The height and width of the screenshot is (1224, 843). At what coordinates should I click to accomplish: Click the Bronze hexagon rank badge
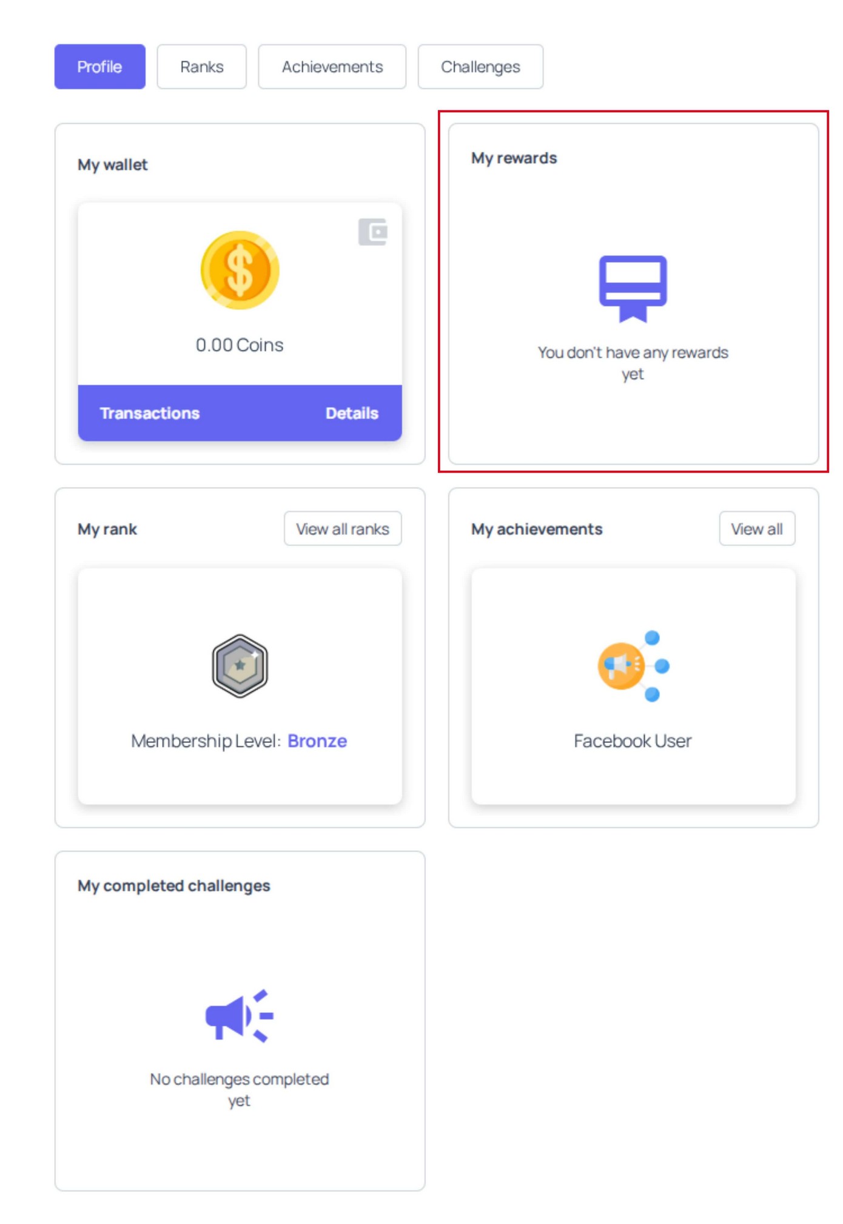pyautogui.click(x=240, y=665)
